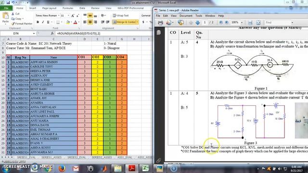Open the Window menu in Adobe Reader
The width and height of the screenshot is (308, 173).
click(x=210, y=16)
